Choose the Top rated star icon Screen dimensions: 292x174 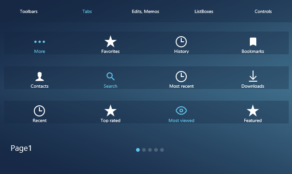point(110,110)
